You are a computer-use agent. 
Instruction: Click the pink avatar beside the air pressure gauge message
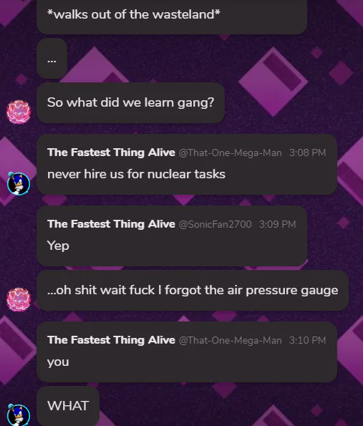point(19,300)
